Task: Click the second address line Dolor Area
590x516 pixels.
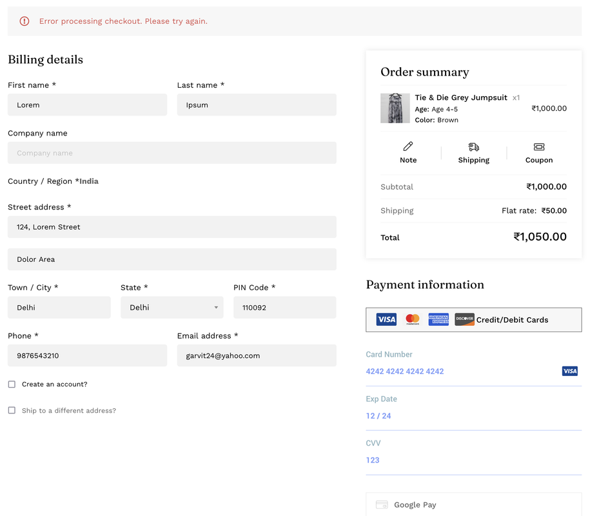Action: [x=172, y=259]
